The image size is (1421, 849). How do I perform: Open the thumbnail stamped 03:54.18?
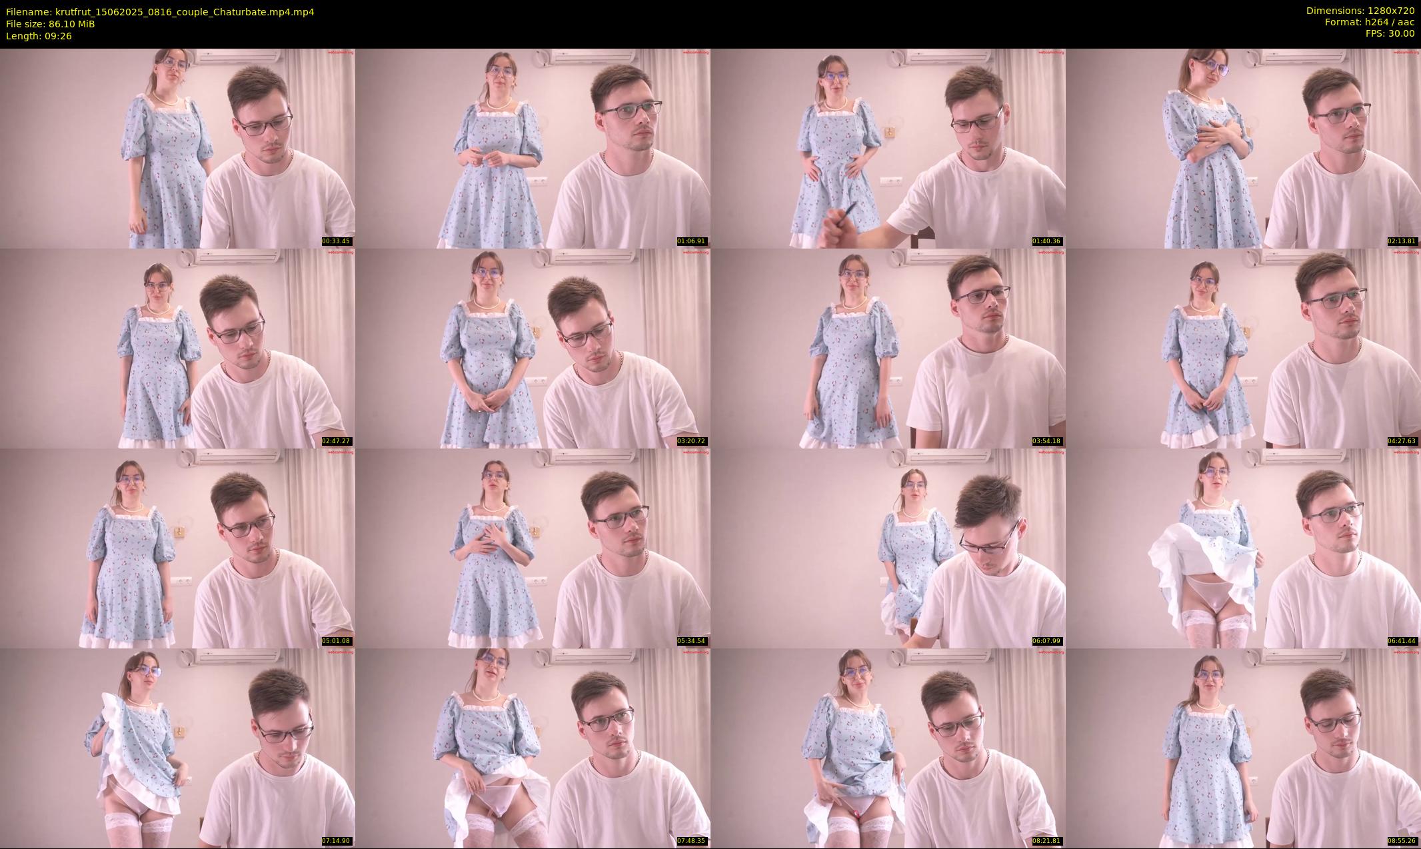point(888,348)
